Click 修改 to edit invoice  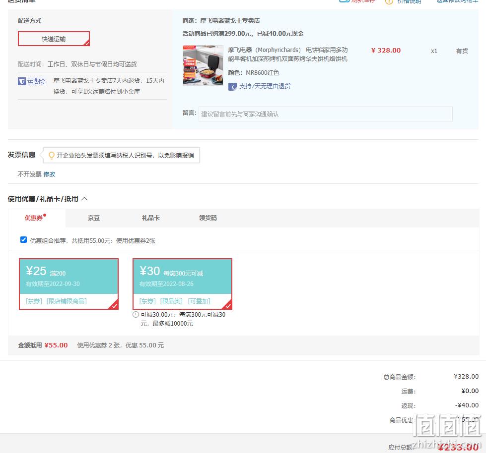49,174
